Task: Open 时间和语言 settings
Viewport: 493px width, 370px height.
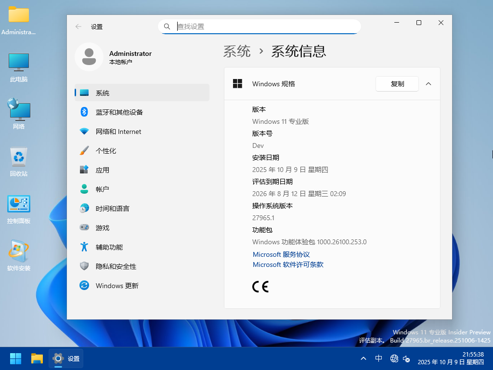Action: point(112,209)
